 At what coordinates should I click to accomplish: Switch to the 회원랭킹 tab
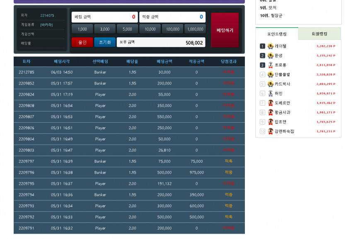[319, 34]
